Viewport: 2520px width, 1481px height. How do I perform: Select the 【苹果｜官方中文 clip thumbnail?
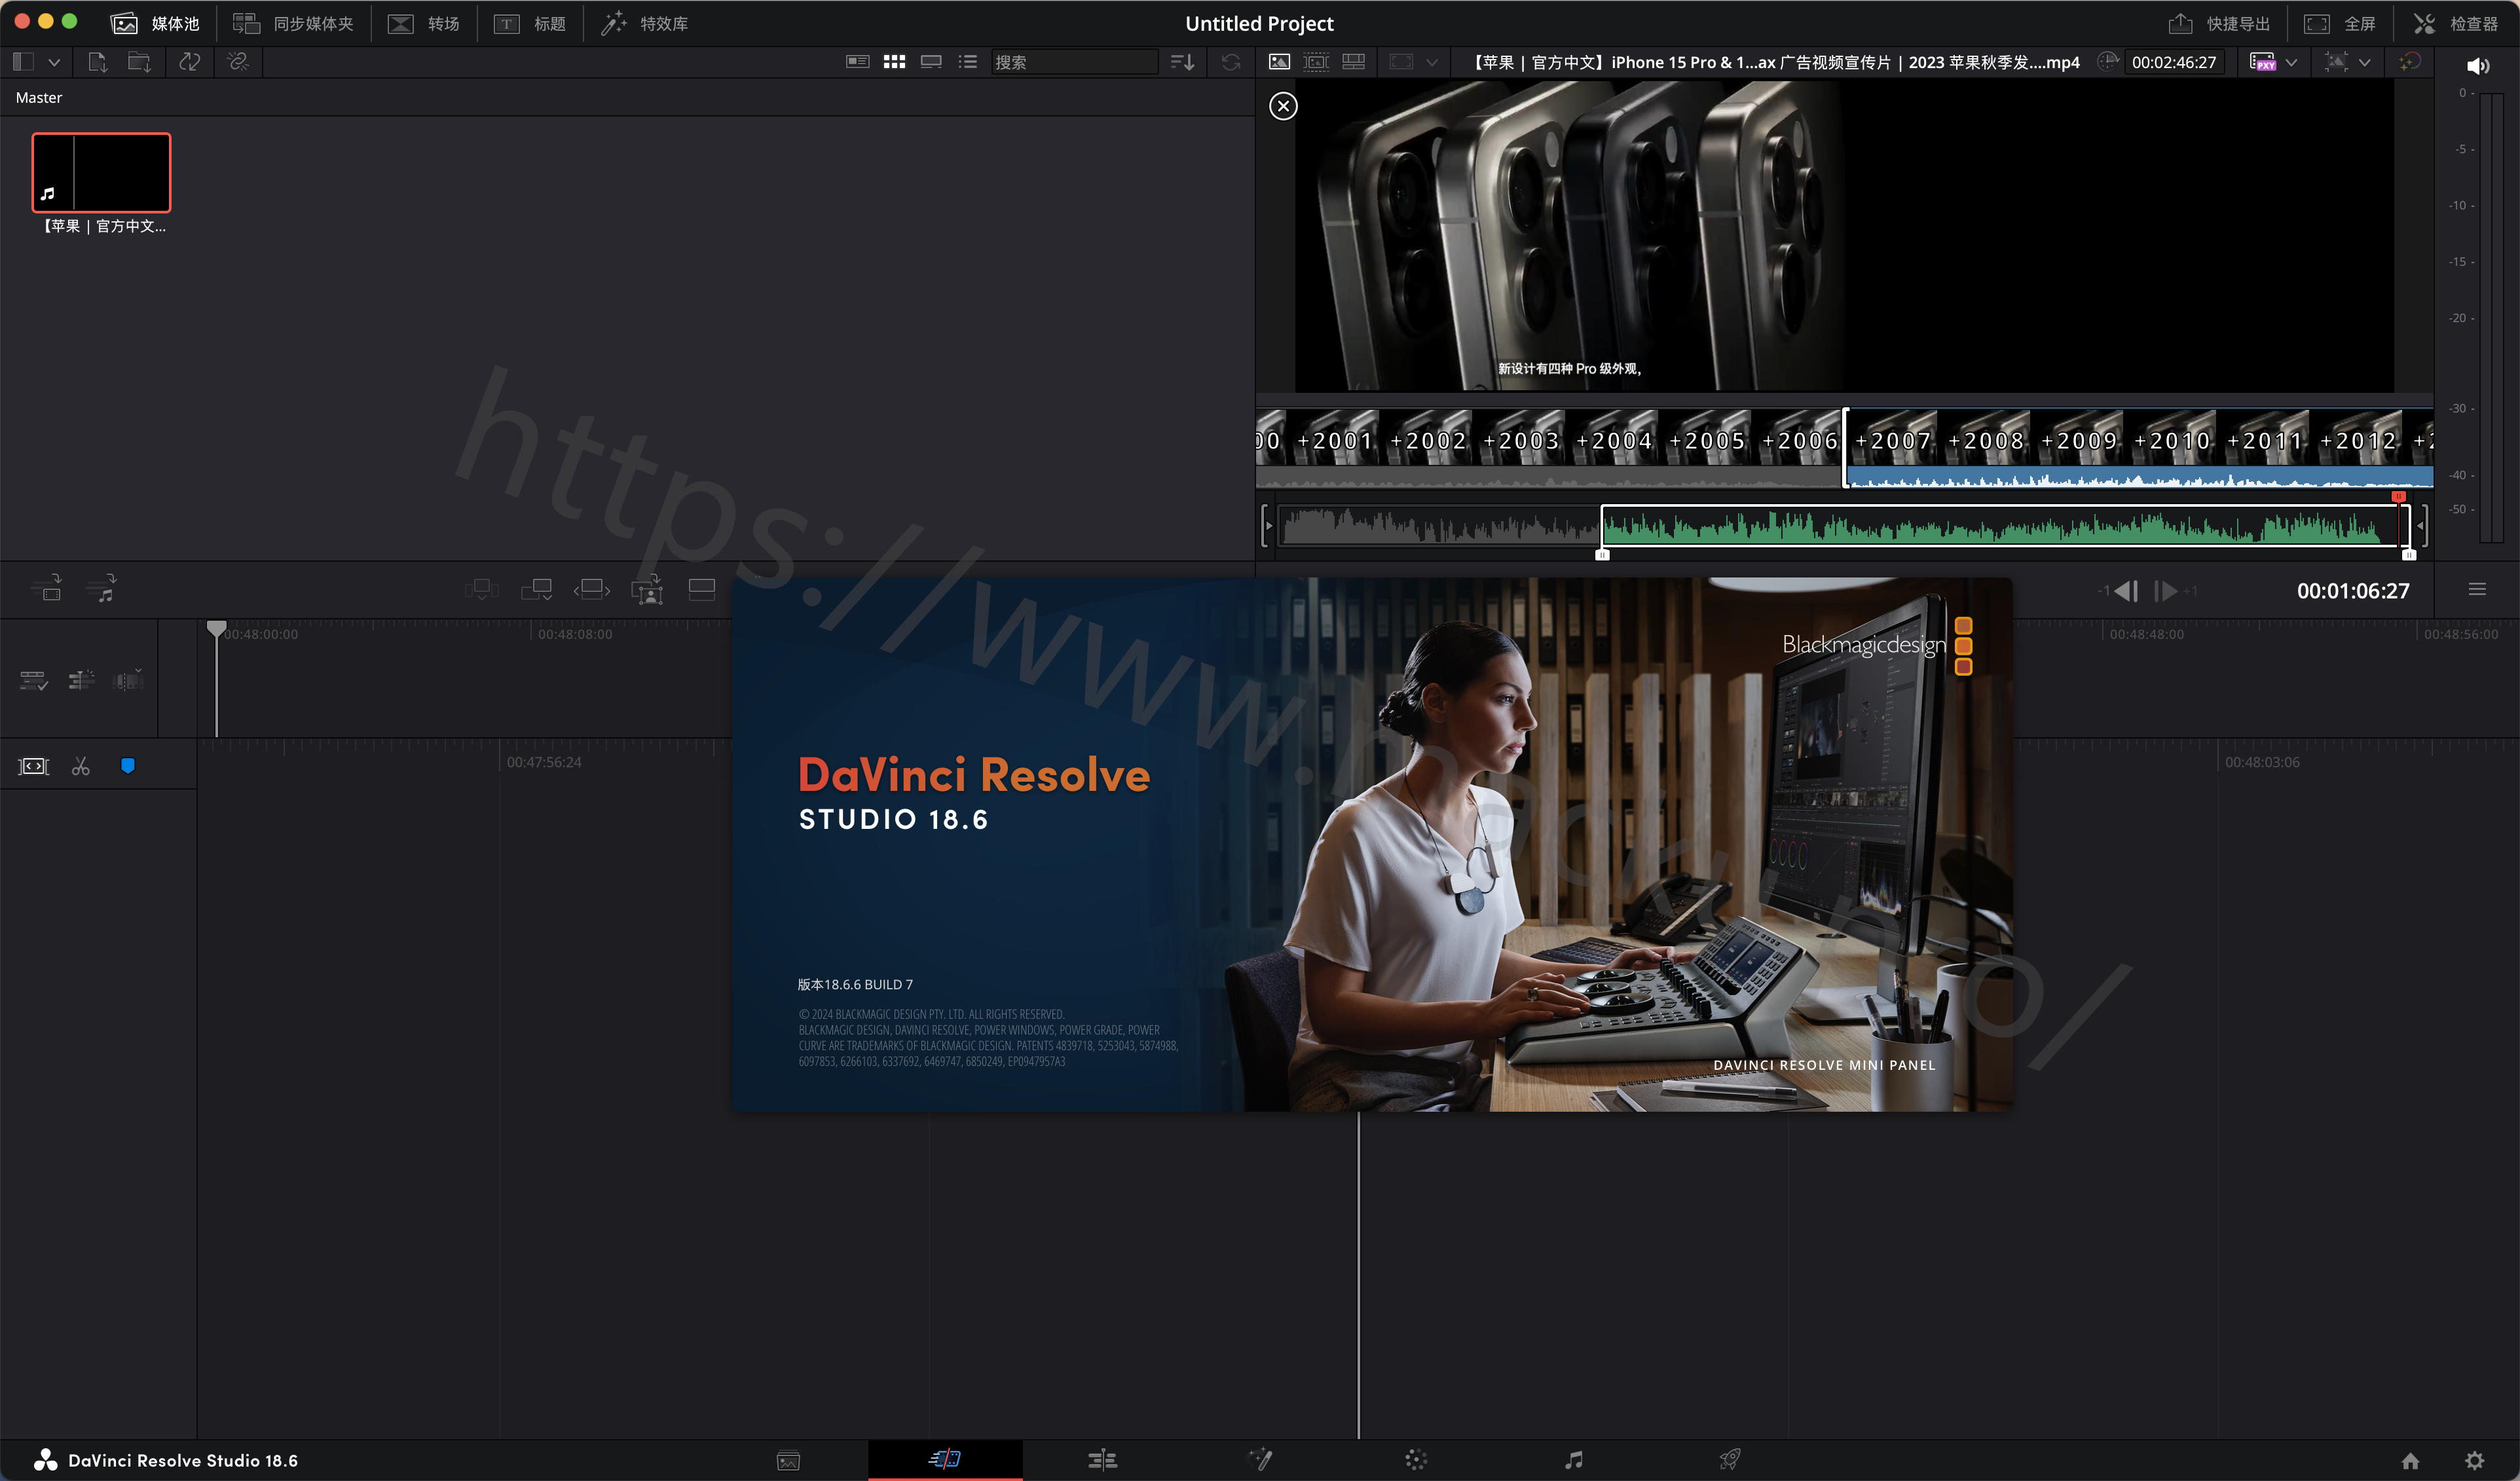(x=101, y=172)
